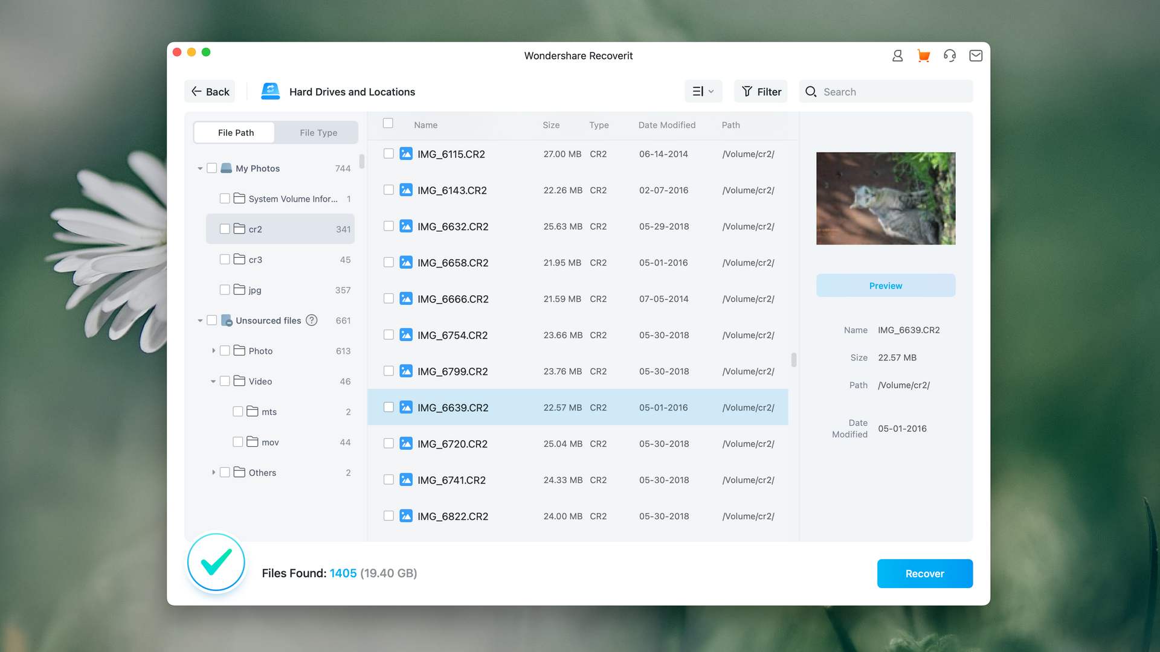This screenshot has width=1160, height=652.
Task: Tick the jpg folder checkbox
Action: [225, 290]
